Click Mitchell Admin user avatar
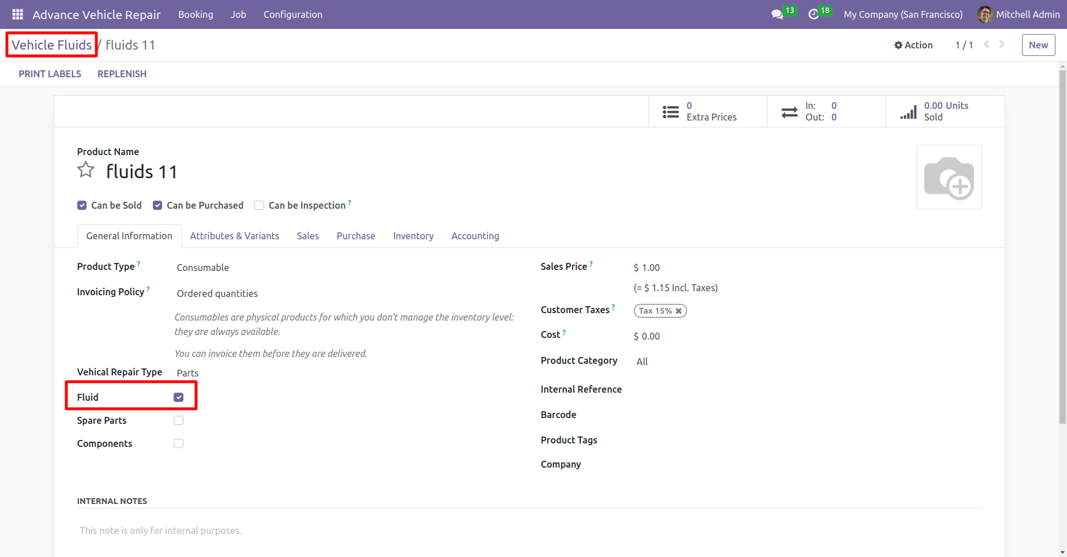The height and width of the screenshot is (557, 1067). click(985, 14)
